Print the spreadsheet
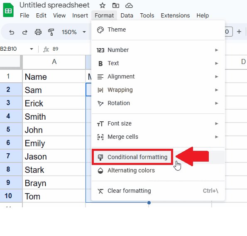This screenshot has width=247, height=236. (38, 32)
